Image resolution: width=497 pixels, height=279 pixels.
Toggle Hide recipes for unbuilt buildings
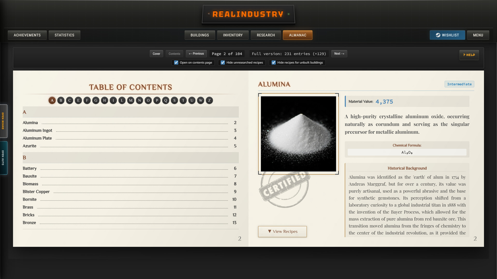click(274, 63)
